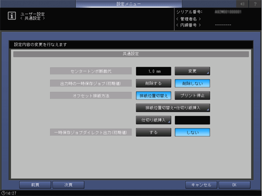Click the シリアル番号 label

point(189,12)
